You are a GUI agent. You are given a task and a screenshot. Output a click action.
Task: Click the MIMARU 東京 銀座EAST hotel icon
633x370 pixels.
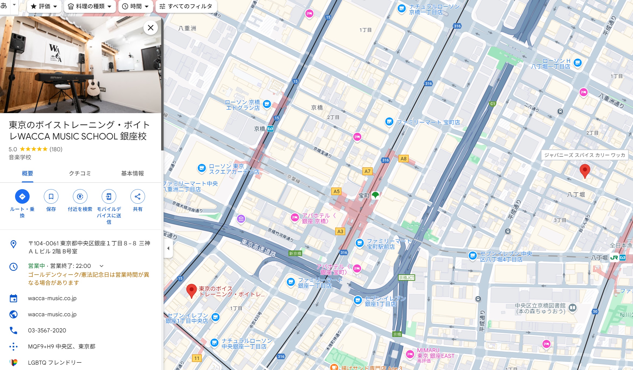tap(410, 354)
